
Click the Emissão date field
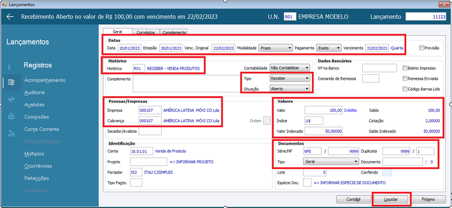point(171,48)
